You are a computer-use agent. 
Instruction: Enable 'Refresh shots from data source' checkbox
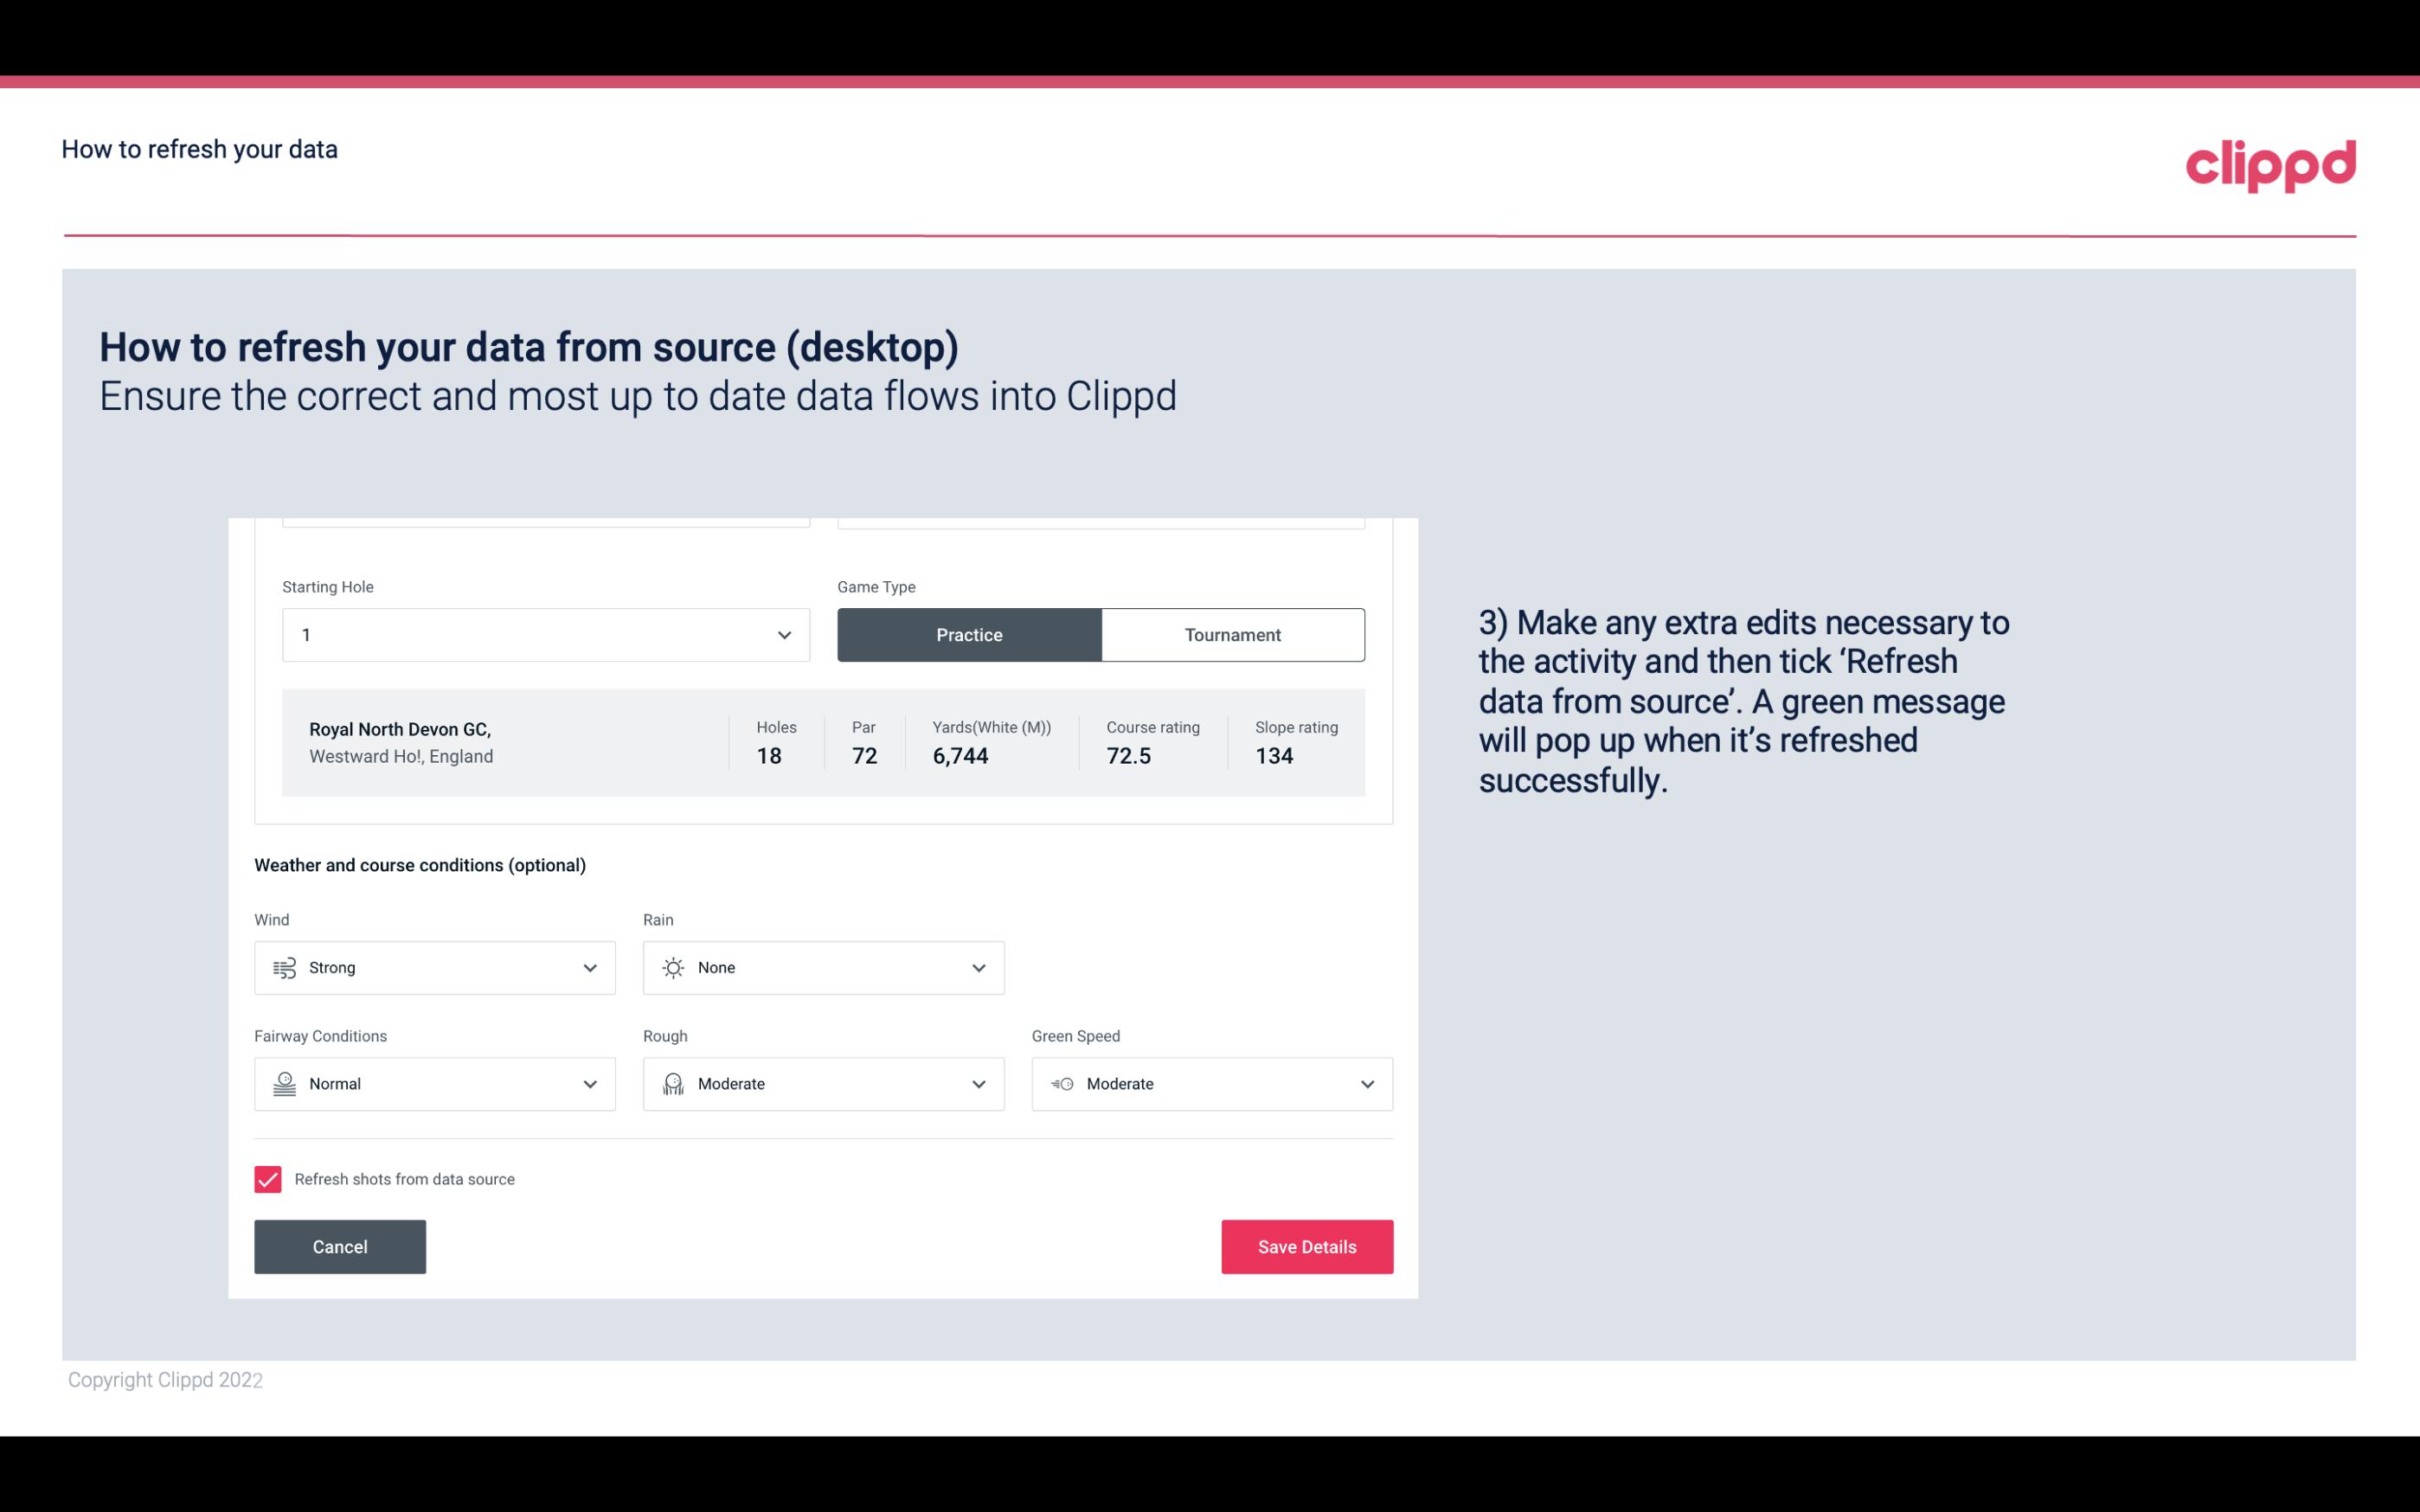266,1177
